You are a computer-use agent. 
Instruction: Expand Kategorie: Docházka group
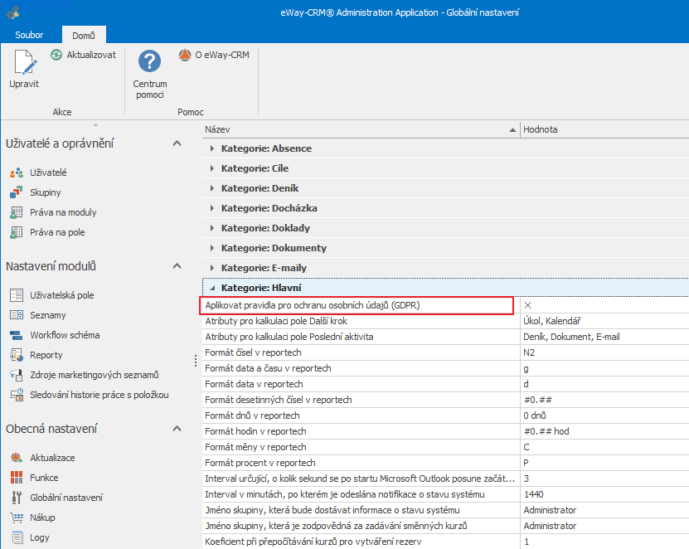tap(212, 208)
